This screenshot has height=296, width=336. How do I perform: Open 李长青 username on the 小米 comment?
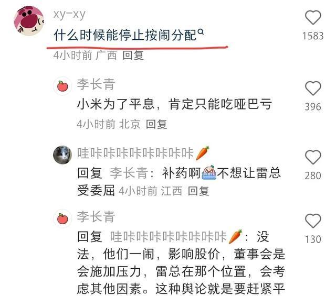96,84
